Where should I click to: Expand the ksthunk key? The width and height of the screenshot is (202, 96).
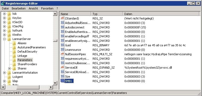pyautogui.click(x=5, y=31)
